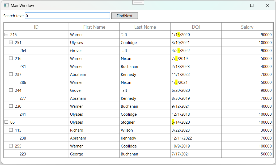Viewport: 276px width, 165px height.
Task: Collapse the row with ID 244
Action: [11, 90]
